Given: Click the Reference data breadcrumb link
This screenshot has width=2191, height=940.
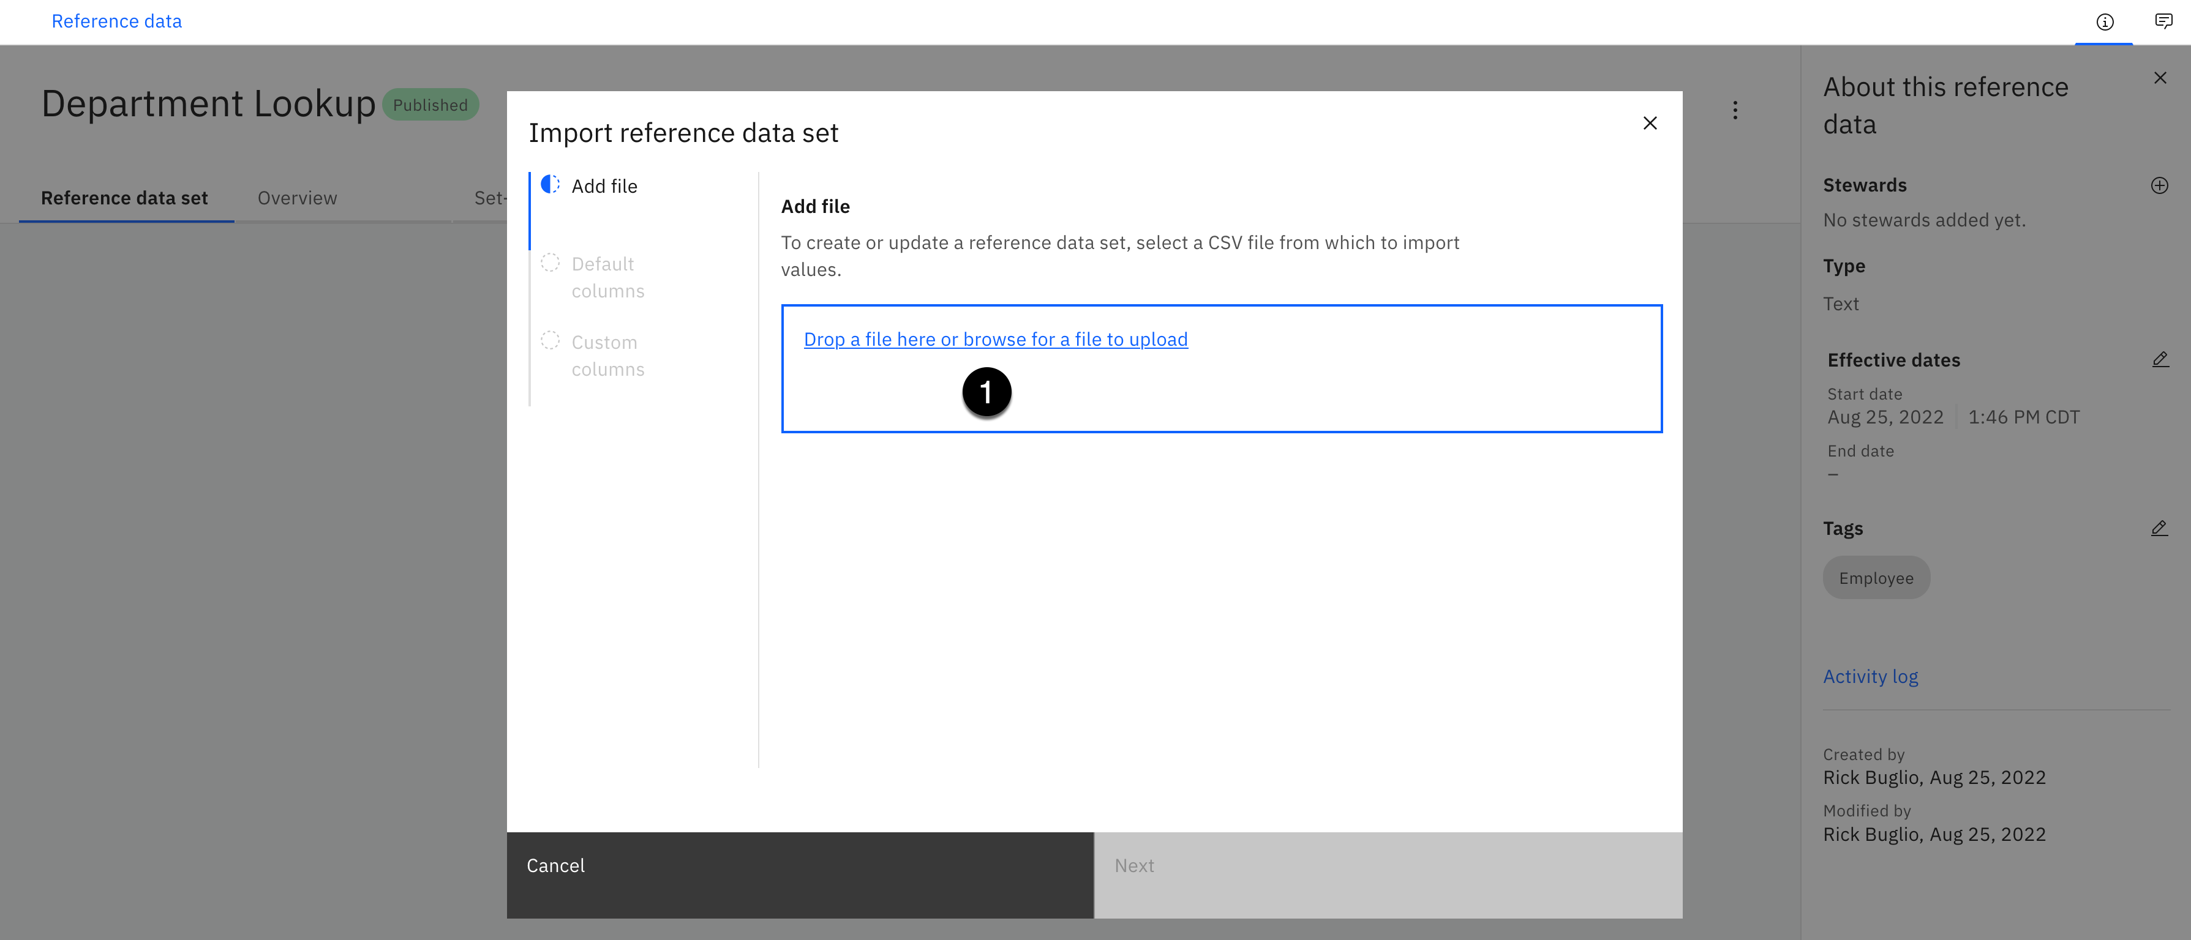Looking at the screenshot, I should tap(116, 21).
